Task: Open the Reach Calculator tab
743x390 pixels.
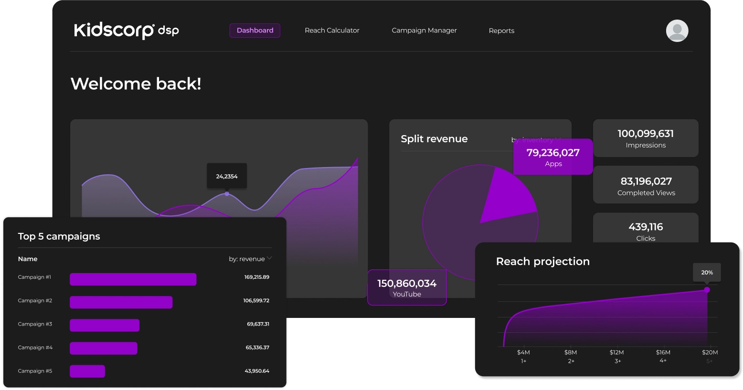Action: (x=332, y=31)
